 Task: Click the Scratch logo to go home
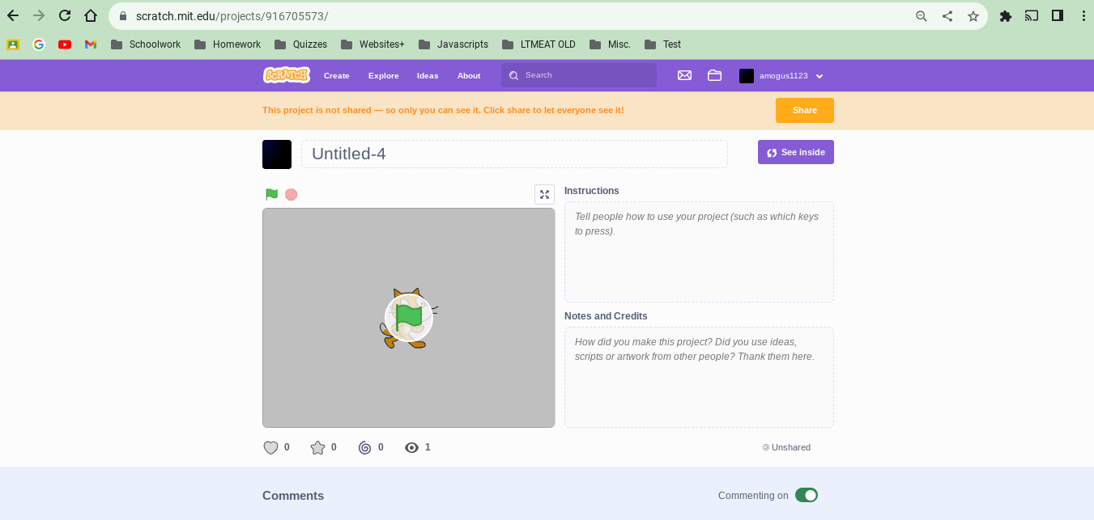click(287, 75)
